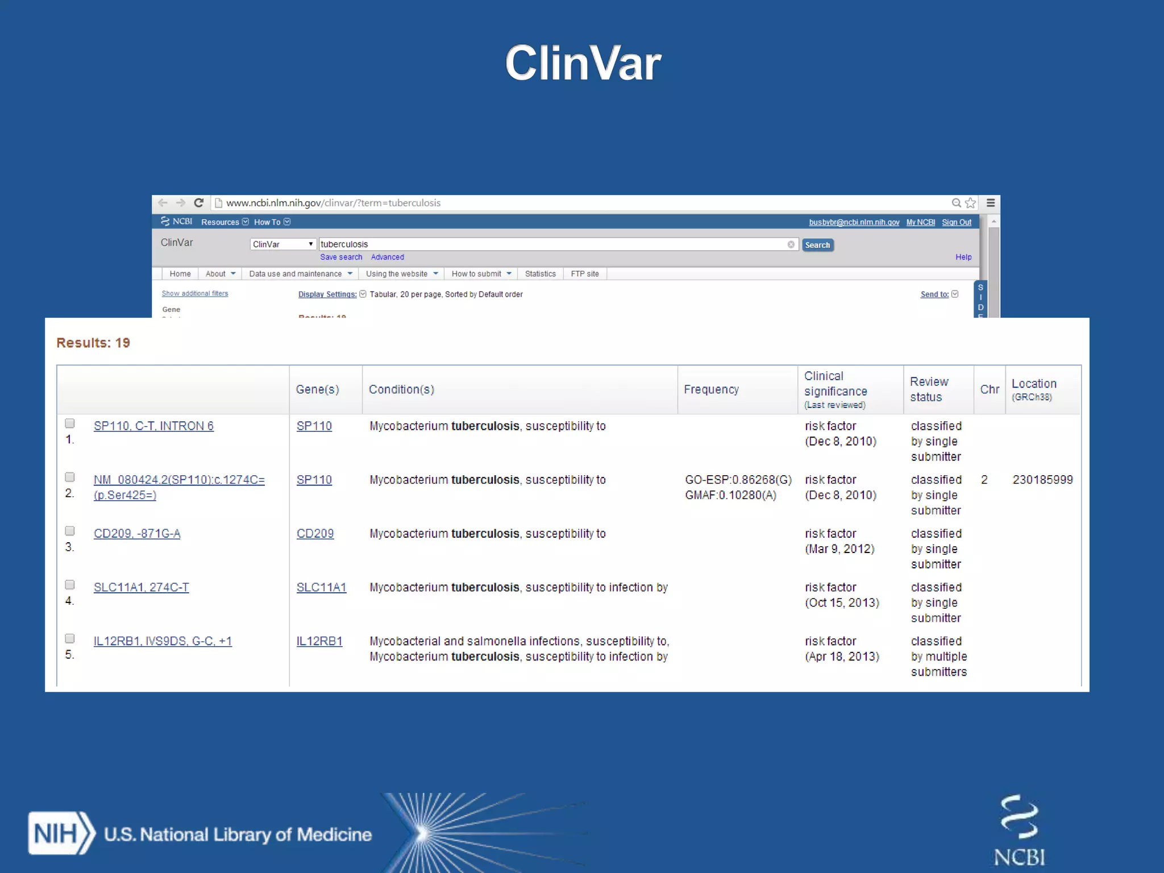
Task: Tick the IL12RB1 result checkbox
Action: click(70, 638)
